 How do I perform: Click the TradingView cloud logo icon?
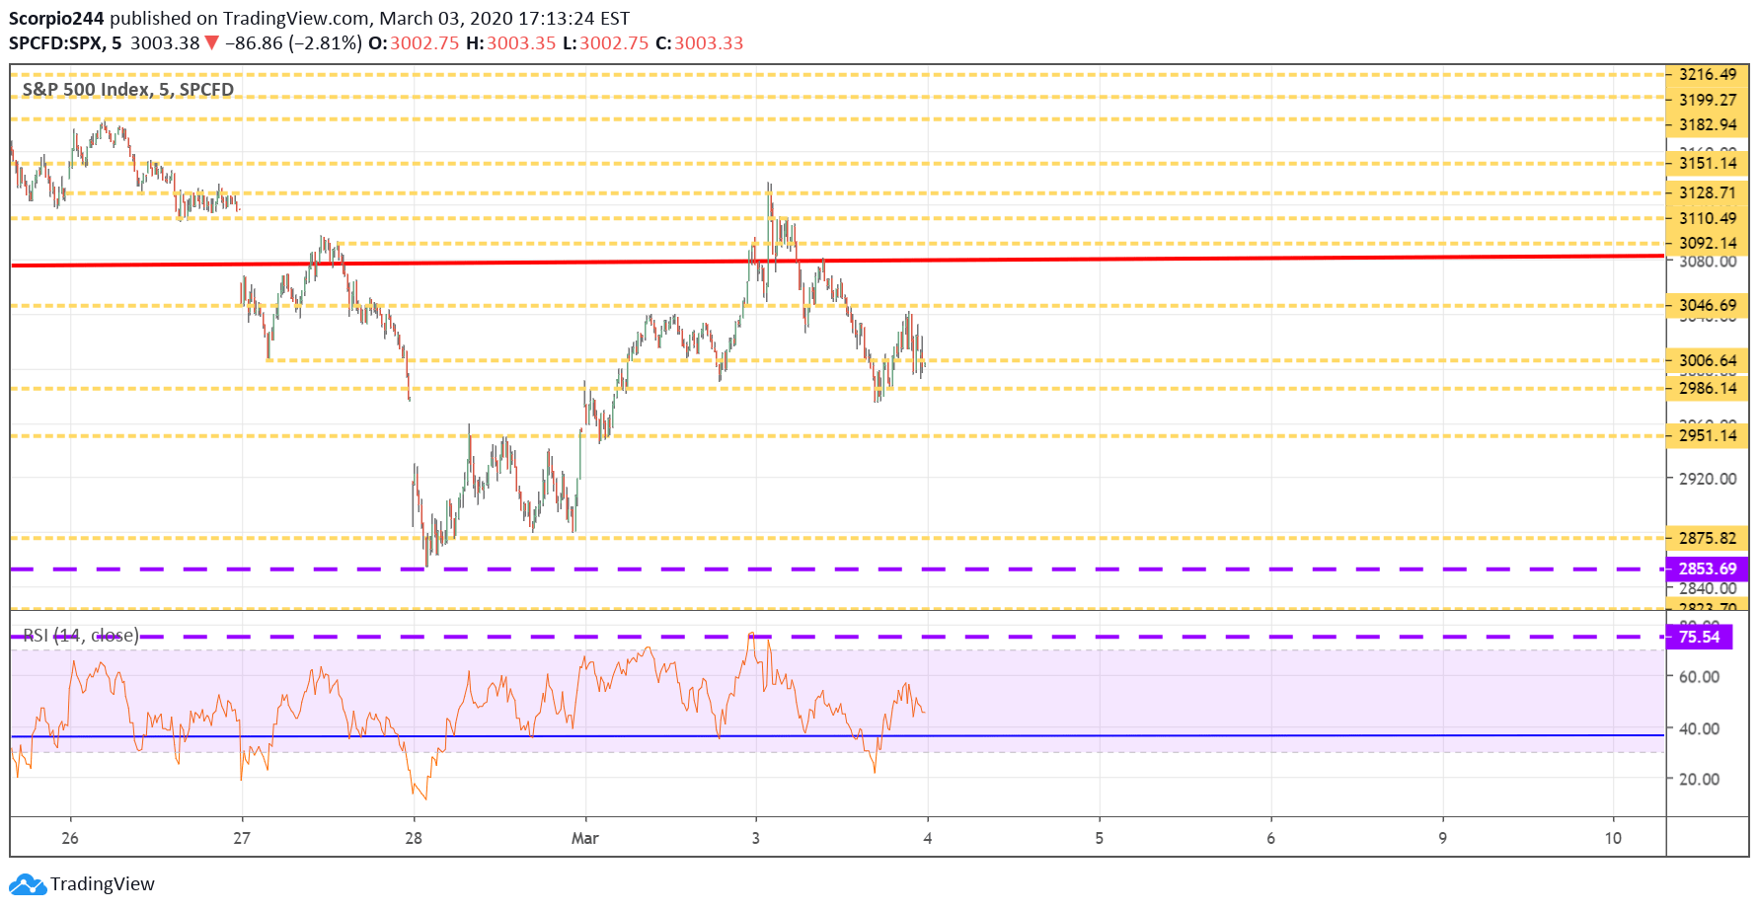click(28, 884)
